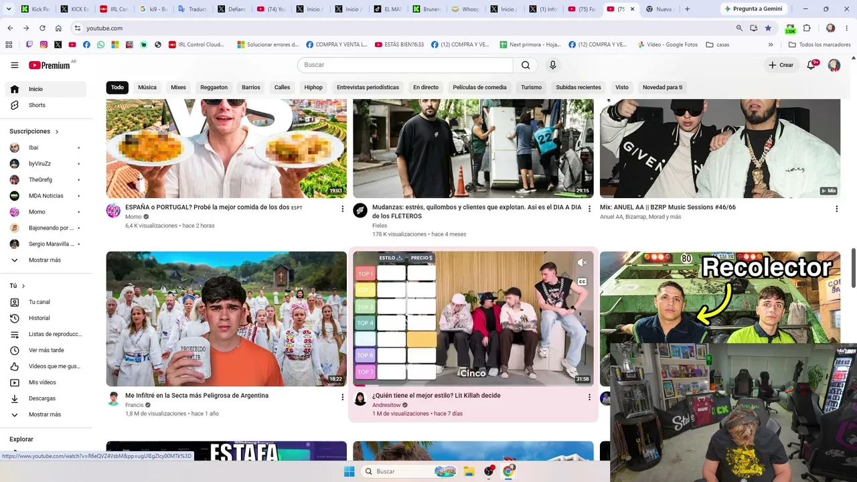Open the Suscripciones section arrow
This screenshot has width=857, height=482.
pos(57,131)
